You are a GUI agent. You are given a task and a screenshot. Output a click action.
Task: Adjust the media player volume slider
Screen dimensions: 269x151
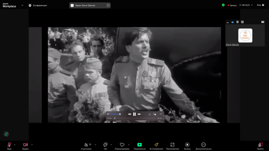pyautogui.click(x=115, y=114)
